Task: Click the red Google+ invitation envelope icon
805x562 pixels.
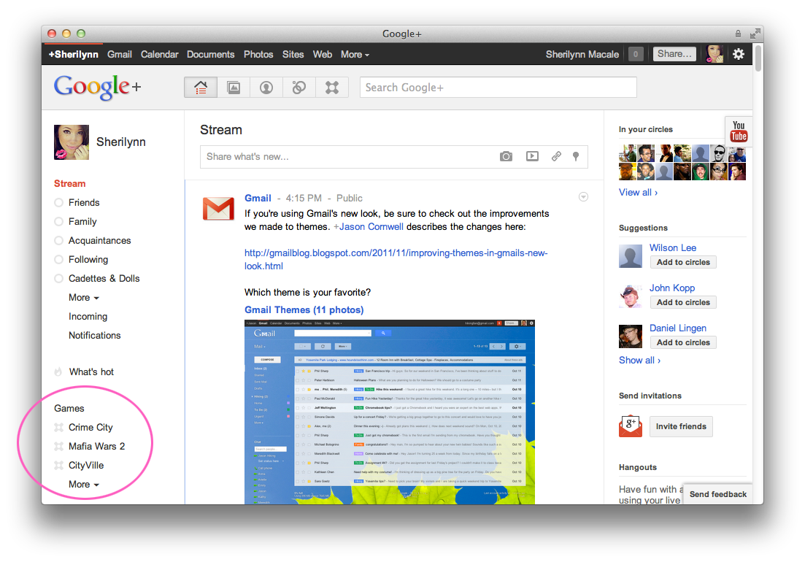Action: click(x=631, y=426)
